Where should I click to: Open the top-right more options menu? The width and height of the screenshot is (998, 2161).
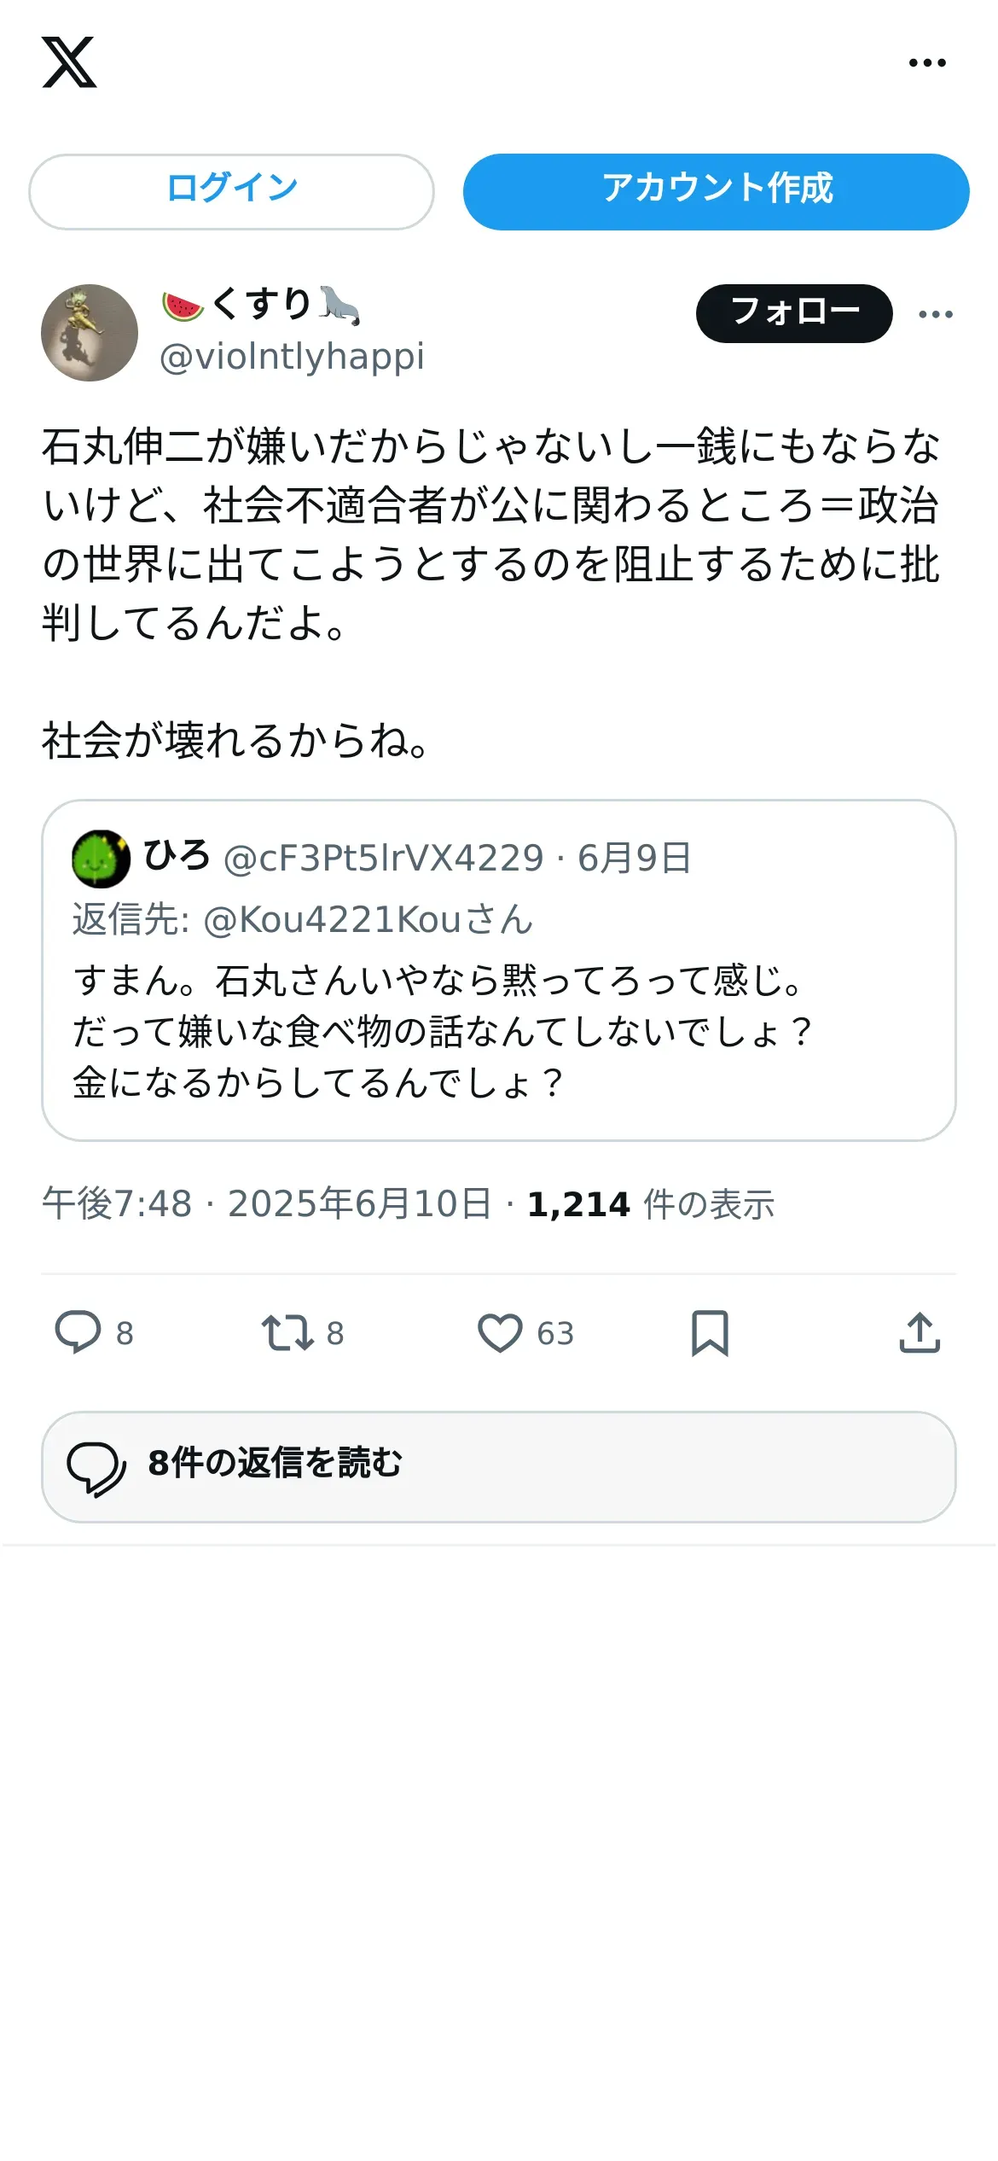click(927, 62)
